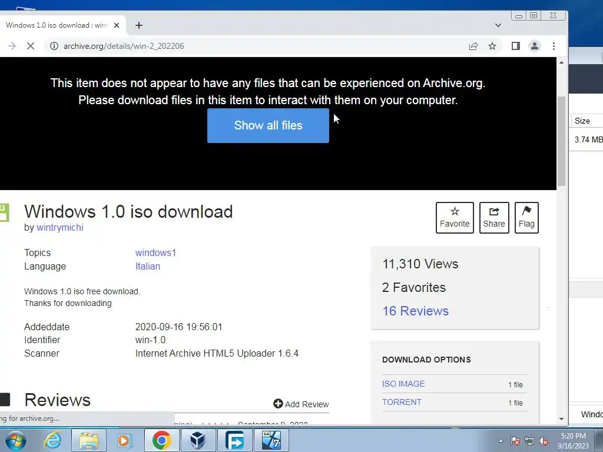
Task: Favorite this archive item
Action: (x=455, y=218)
